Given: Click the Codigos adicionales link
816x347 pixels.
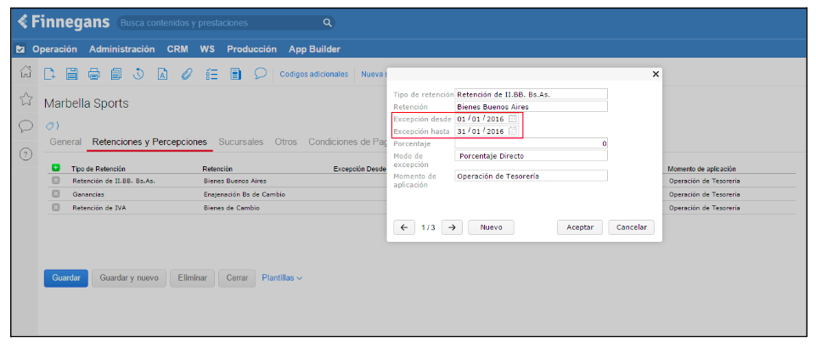Looking at the screenshot, I should coord(314,75).
